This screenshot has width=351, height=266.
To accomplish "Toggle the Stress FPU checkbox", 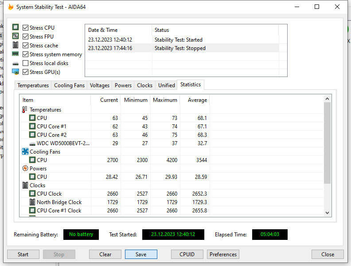I will point(26,36).
